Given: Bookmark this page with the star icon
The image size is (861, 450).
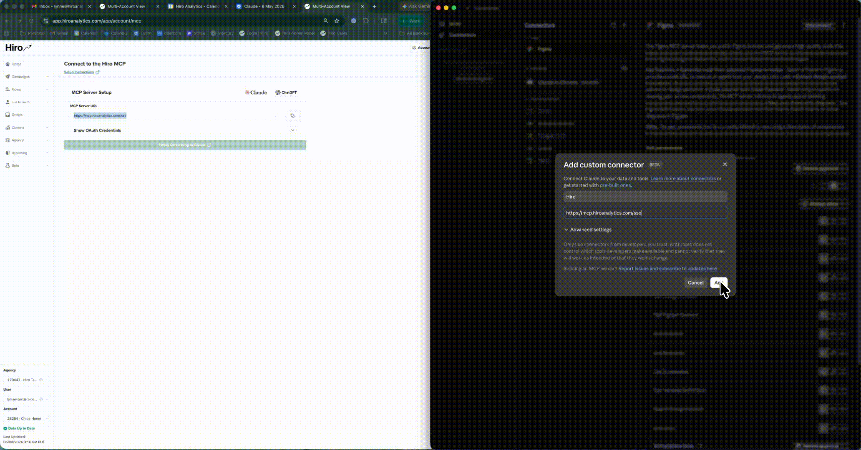Looking at the screenshot, I should (337, 21).
